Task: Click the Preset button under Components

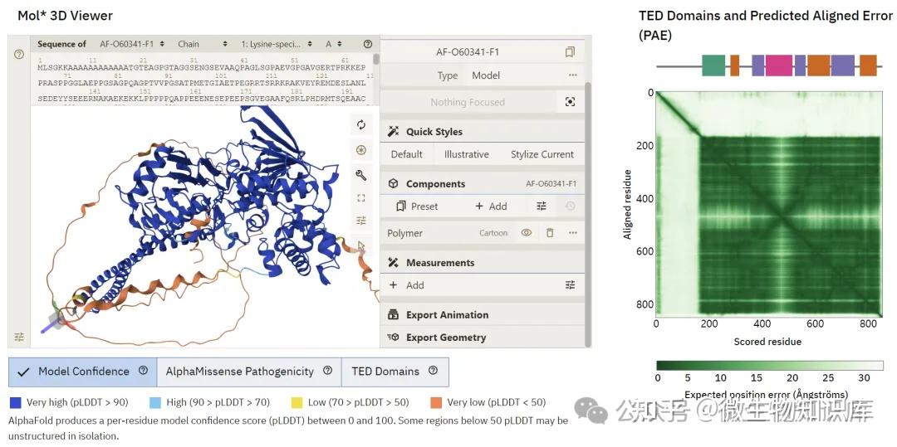Action: [x=417, y=206]
